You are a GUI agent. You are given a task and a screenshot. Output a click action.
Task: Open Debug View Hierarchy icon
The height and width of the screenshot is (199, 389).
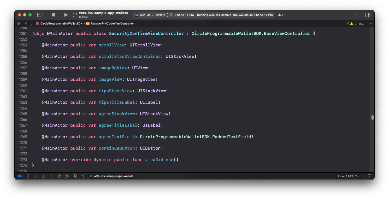point(59,176)
